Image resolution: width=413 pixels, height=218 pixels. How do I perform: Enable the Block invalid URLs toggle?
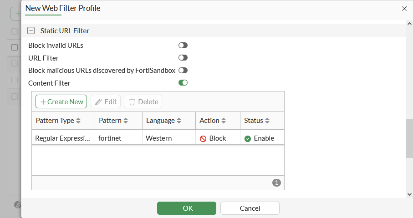point(183,46)
